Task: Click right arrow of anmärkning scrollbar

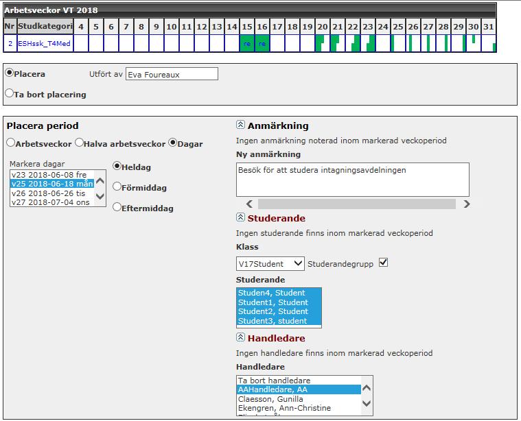Action: point(467,204)
